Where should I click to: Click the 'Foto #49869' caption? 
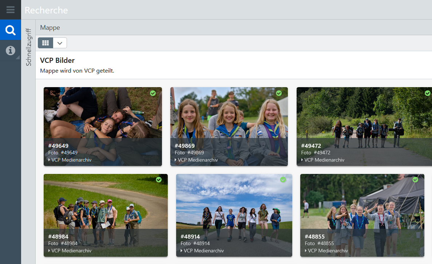click(x=189, y=153)
